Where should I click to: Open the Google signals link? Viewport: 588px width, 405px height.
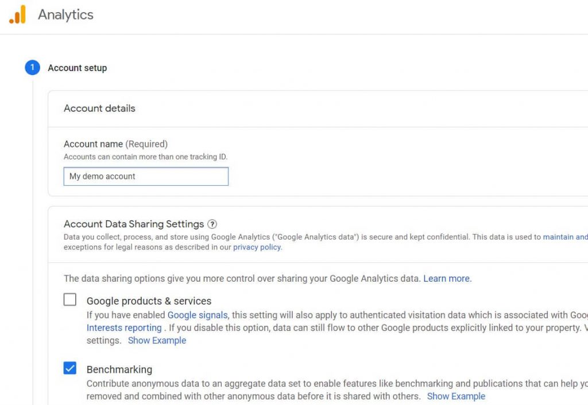click(197, 315)
